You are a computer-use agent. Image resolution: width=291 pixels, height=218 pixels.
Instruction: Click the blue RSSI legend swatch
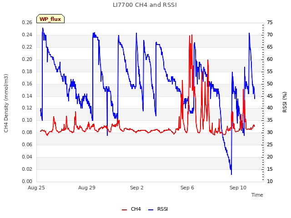[151, 210]
